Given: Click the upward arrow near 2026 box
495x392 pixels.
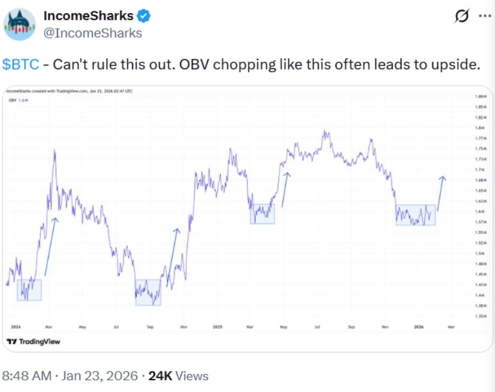Looking at the screenshot, I should point(442,192).
